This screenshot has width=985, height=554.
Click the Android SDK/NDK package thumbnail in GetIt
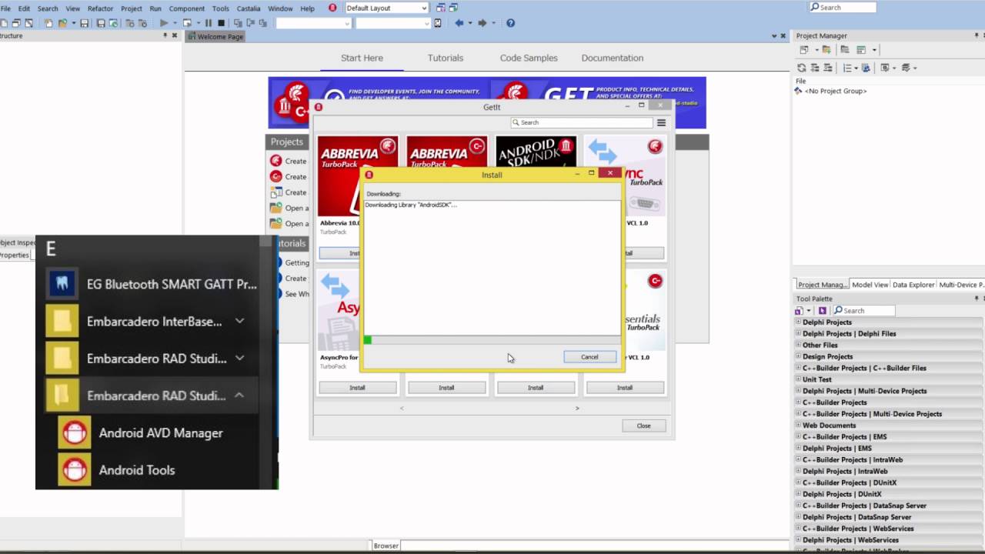(x=536, y=175)
